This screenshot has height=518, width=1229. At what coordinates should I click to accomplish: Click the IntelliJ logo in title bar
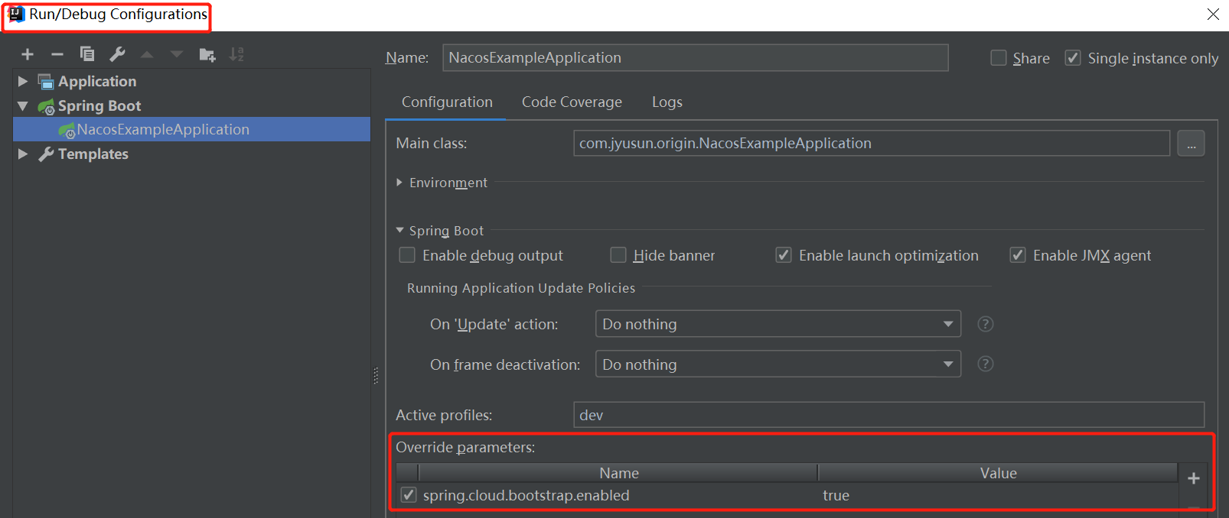[16, 15]
